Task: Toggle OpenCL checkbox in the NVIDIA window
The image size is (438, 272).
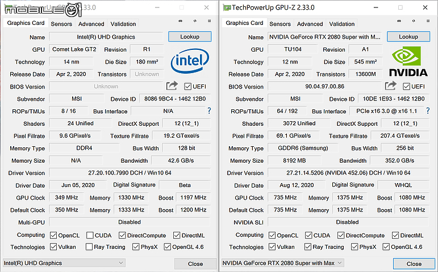Action: click(x=272, y=236)
